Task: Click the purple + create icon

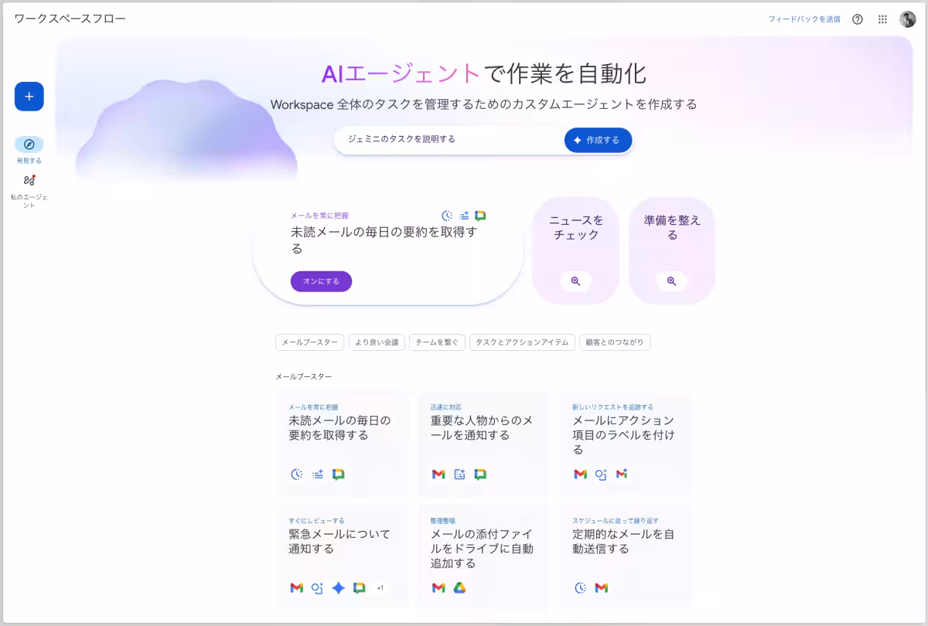Action: point(29,97)
